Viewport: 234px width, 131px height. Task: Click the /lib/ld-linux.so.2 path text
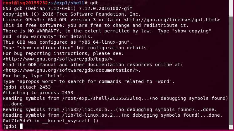click(87, 115)
